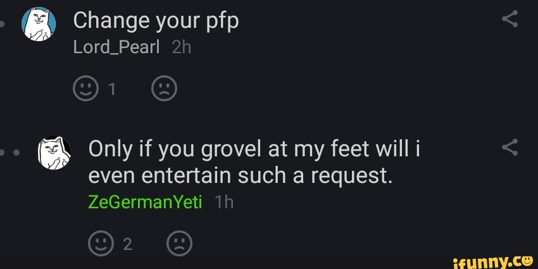The width and height of the screenshot is (538, 269).
Task: View the smile count of 2
Action: coord(127,244)
